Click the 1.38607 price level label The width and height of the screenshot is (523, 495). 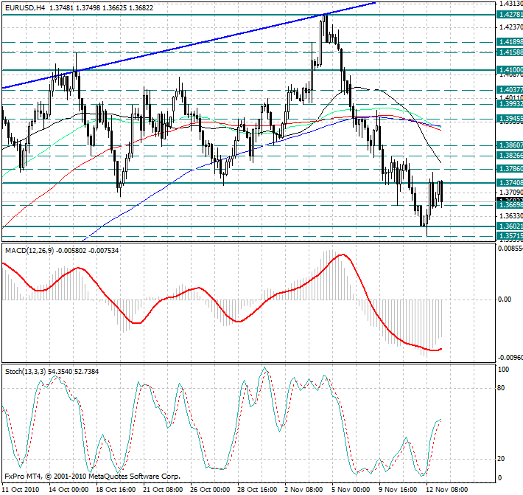click(x=510, y=145)
